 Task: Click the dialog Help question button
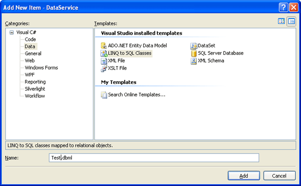click(x=282, y=7)
